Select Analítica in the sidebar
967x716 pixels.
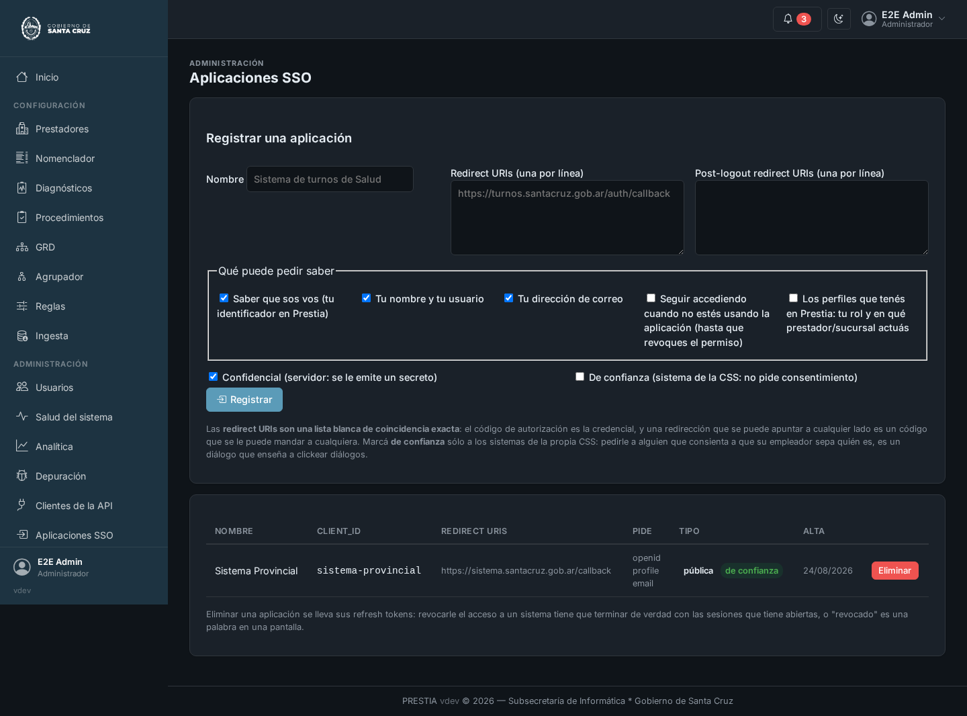click(x=84, y=446)
